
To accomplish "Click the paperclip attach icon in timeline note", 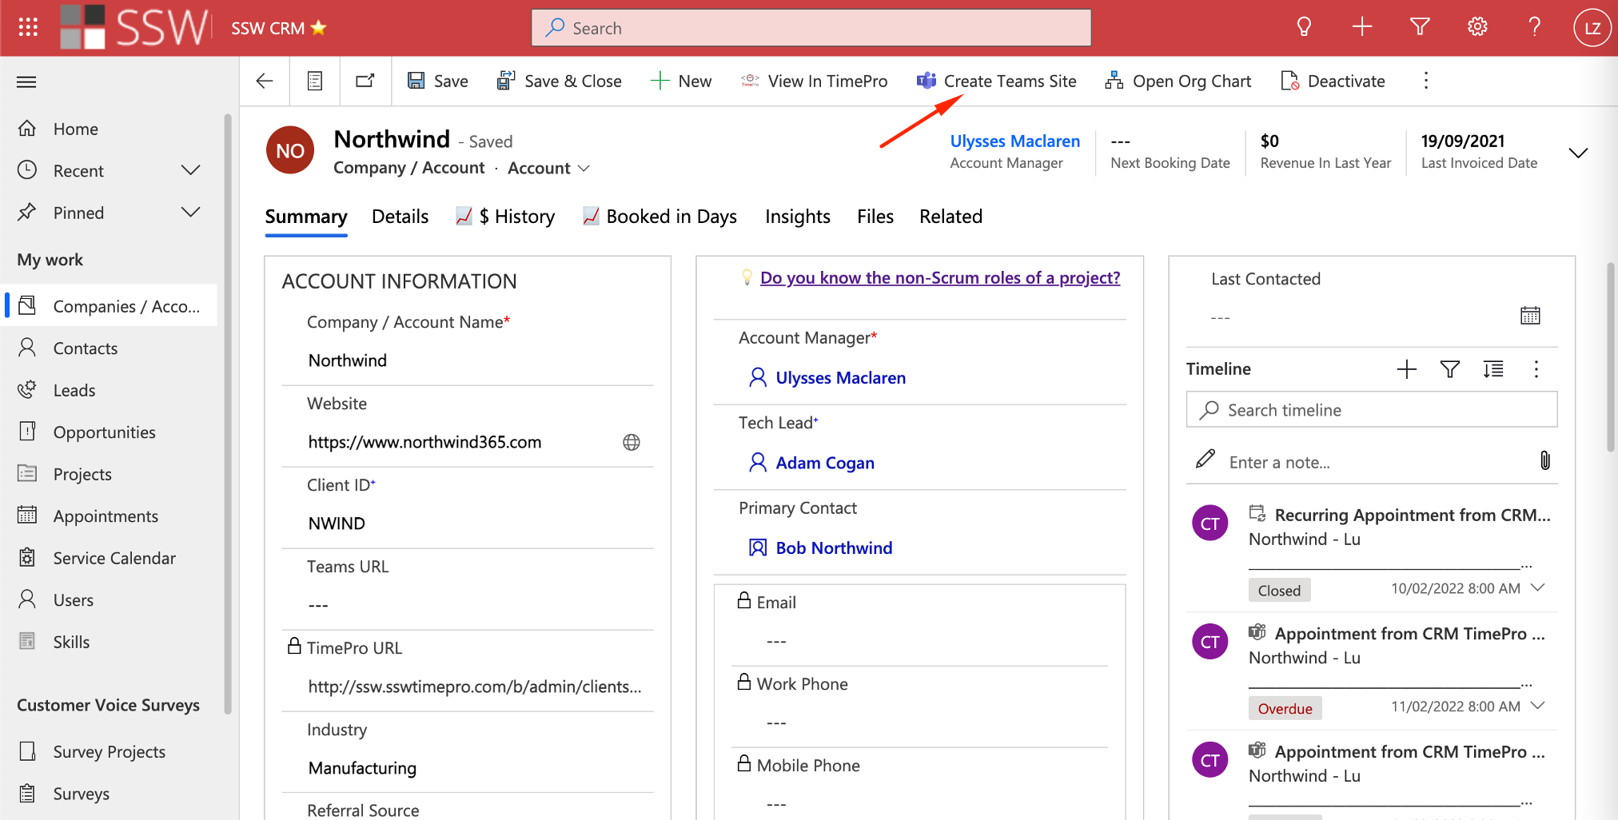I will pyautogui.click(x=1544, y=461).
